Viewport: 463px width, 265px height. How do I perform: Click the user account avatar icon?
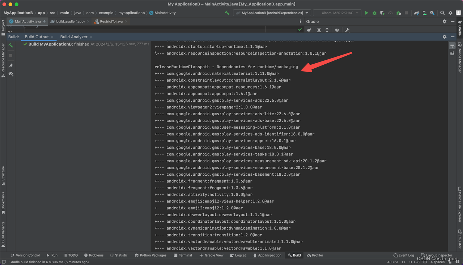pos(458,13)
